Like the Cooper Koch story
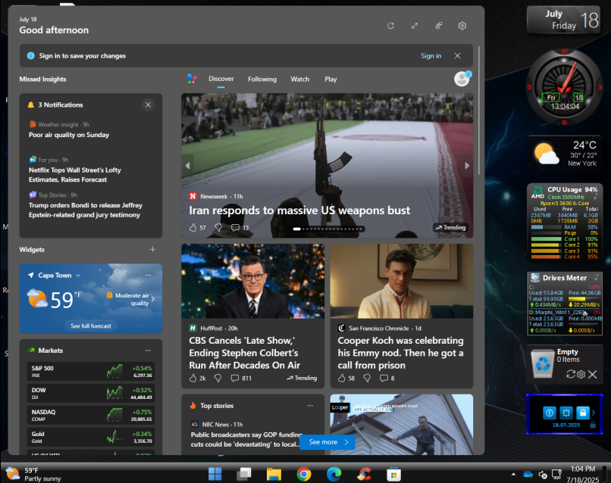This screenshot has width=611, height=483. pos(342,378)
